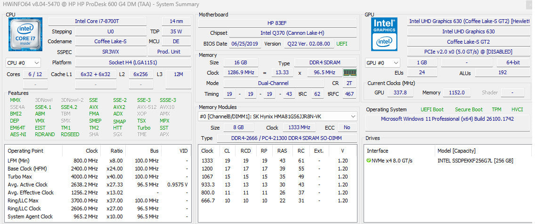Click the memory clock 1286.9 MHz field
The width and height of the screenshot is (535, 224).
pos(241,72)
